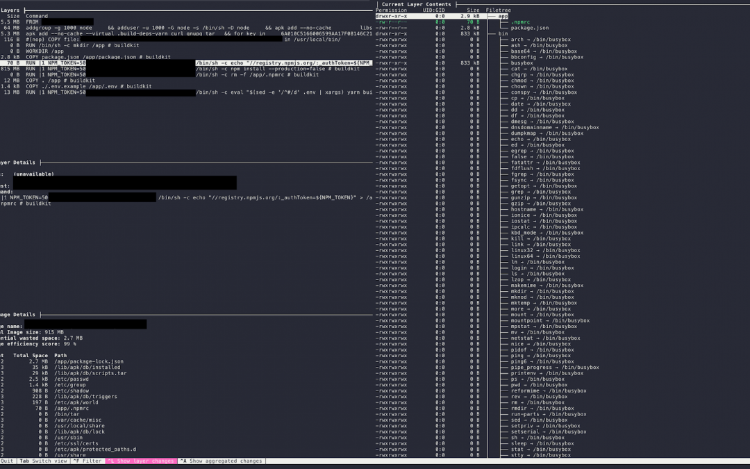Select the setserial → /bin/busybox entry
This screenshot has width=750, height=469.
[549, 431]
